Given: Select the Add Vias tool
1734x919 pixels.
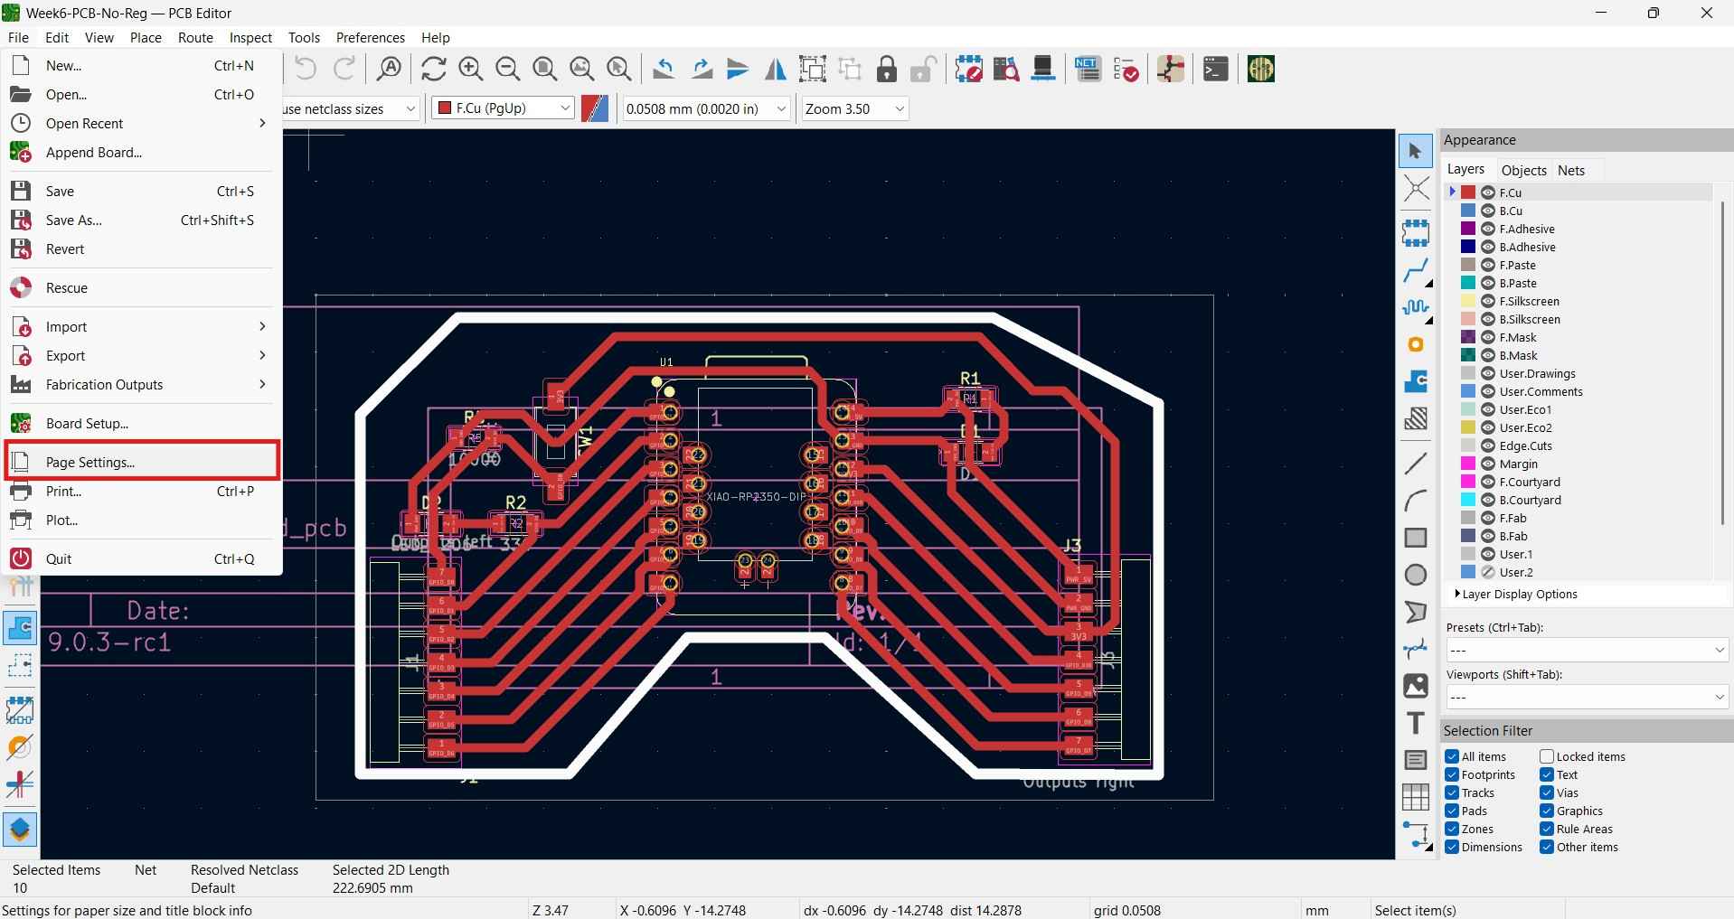Looking at the screenshot, I should (x=1416, y=344).
